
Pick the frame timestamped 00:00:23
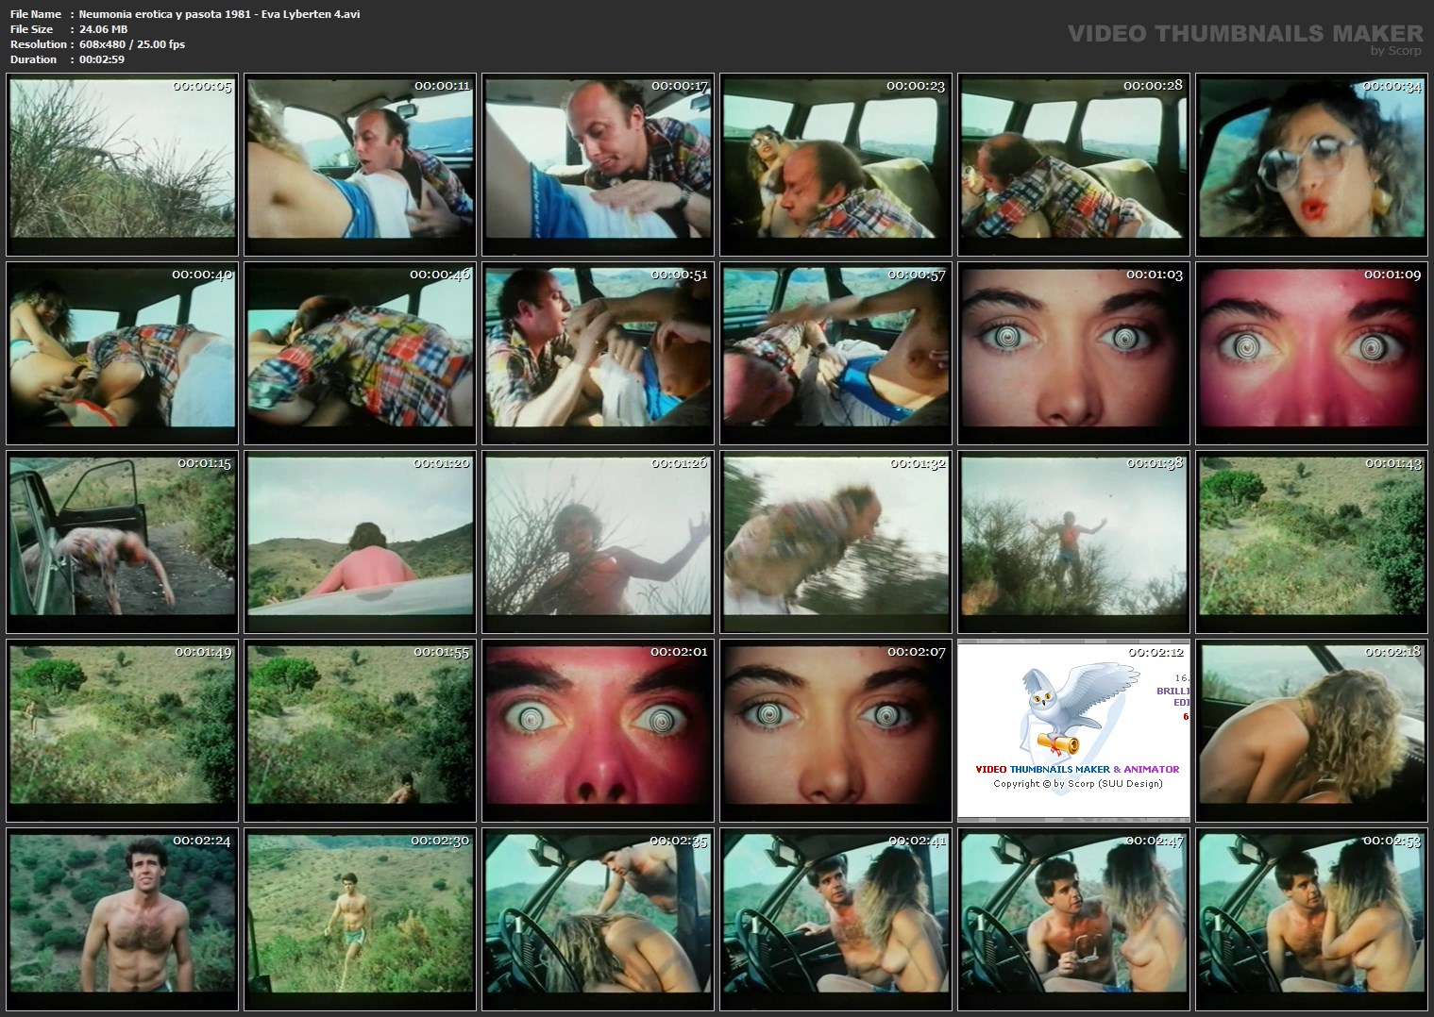tap(835, 165)
